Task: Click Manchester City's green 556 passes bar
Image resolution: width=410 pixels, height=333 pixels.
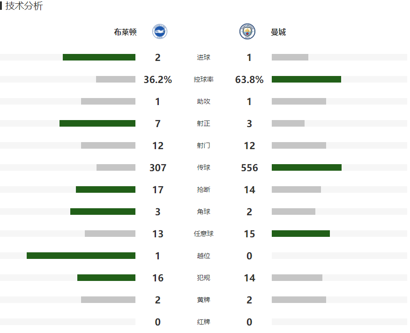Action: click(x=307, y=167)
